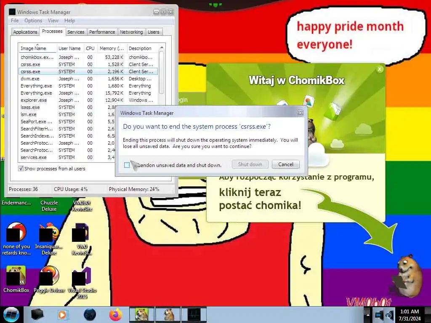
Task: Open the Chuzzle Deluxe desktop shortcut
Action: (49, 205)
